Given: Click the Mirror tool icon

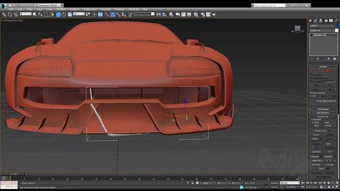Looking at the screenshot, I should (x=158, y=14).
